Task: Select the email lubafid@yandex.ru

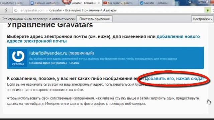Action: coord(48,53)
